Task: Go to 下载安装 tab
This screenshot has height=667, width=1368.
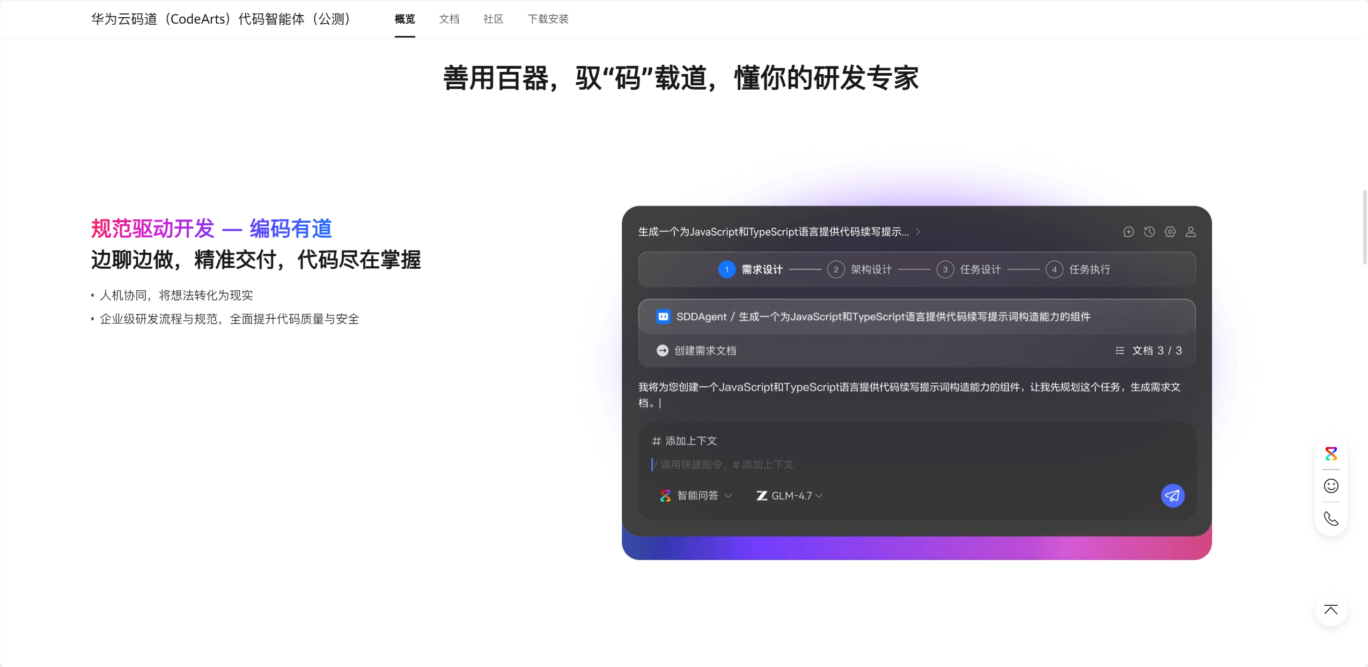Action: pos(548,19)
